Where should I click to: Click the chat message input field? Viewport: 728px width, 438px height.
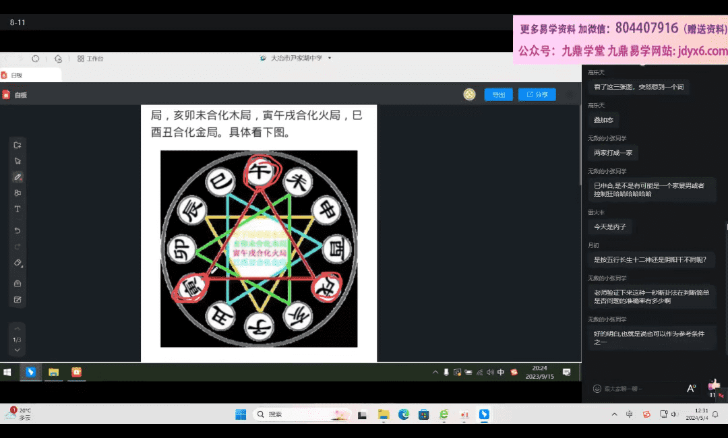click(640, 389)
